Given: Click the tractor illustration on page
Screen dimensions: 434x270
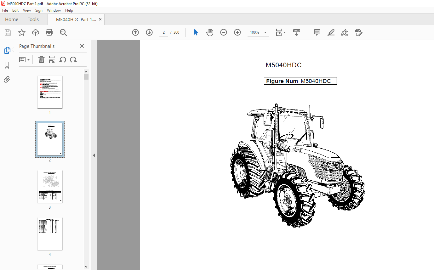Looking at the screenshot, I should pos(297,166).
